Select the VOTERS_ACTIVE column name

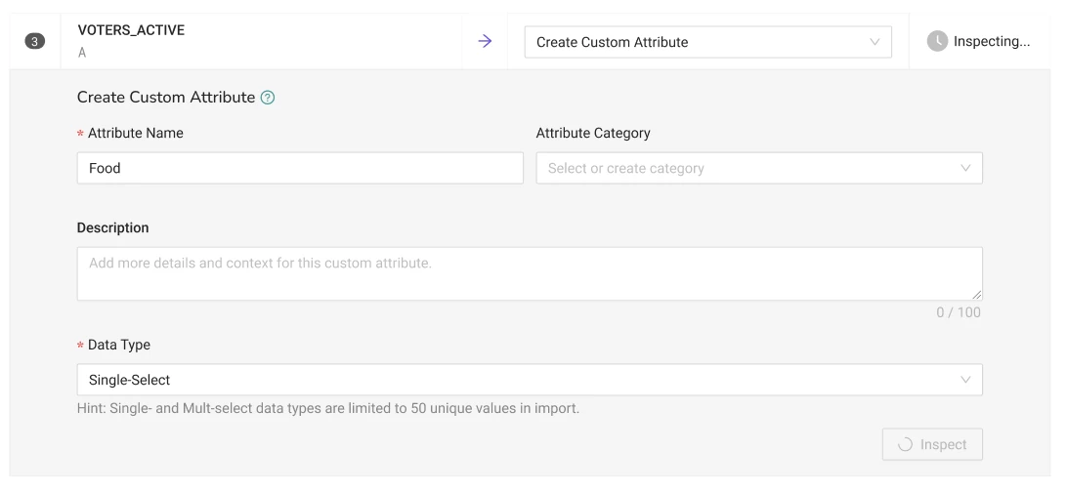131,30
